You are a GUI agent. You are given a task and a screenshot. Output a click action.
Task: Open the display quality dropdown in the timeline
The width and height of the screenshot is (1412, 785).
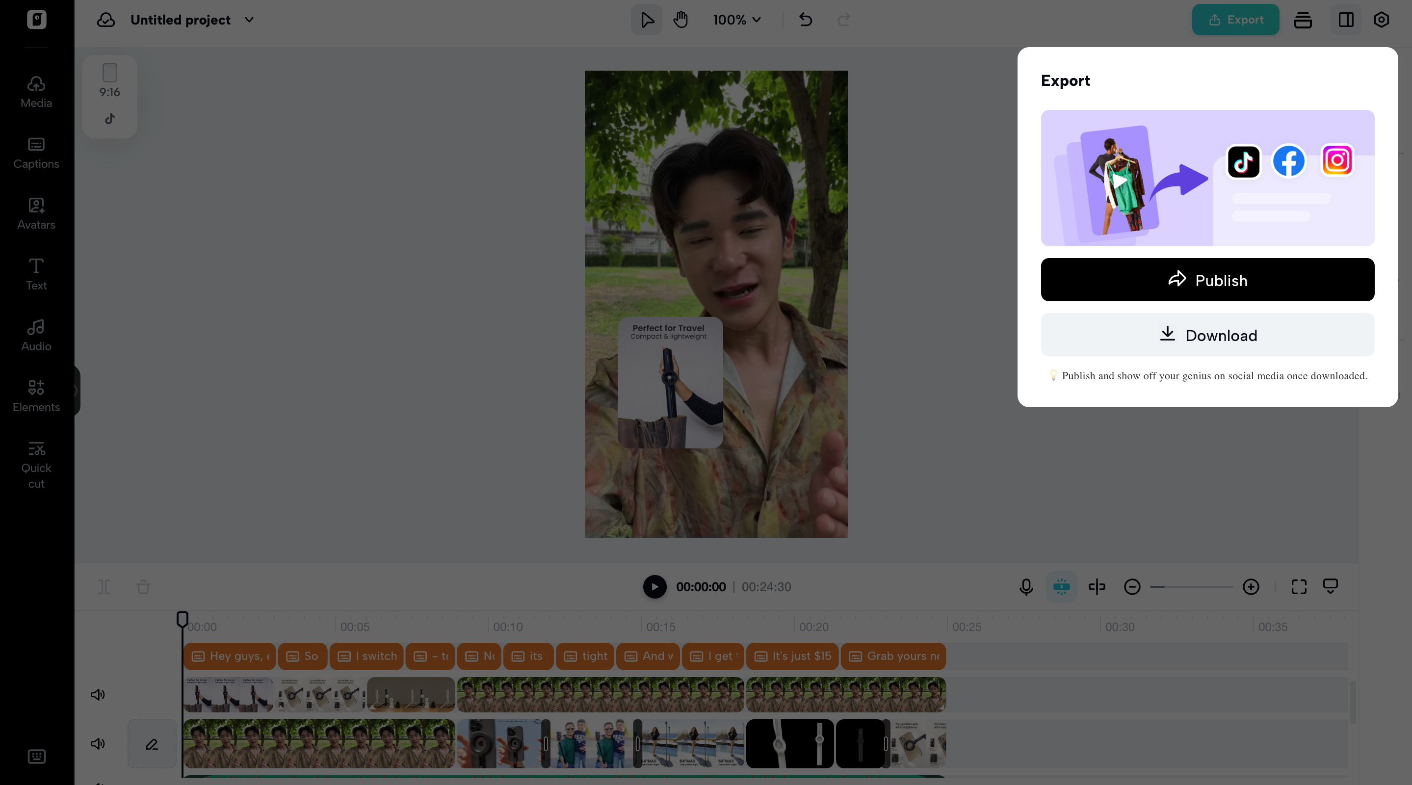tap(1331, 587)
